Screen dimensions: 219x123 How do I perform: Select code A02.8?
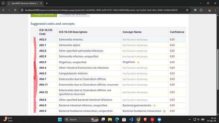43,51
